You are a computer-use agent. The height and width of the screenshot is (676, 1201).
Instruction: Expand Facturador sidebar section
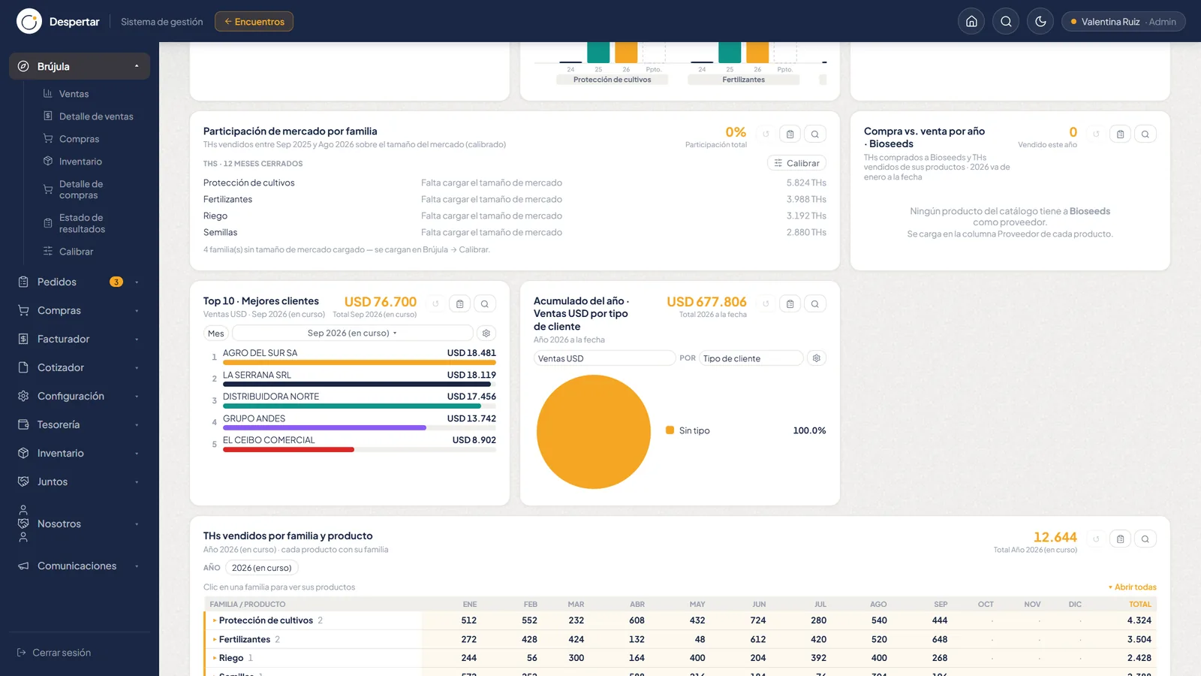[x=80, y=339]
